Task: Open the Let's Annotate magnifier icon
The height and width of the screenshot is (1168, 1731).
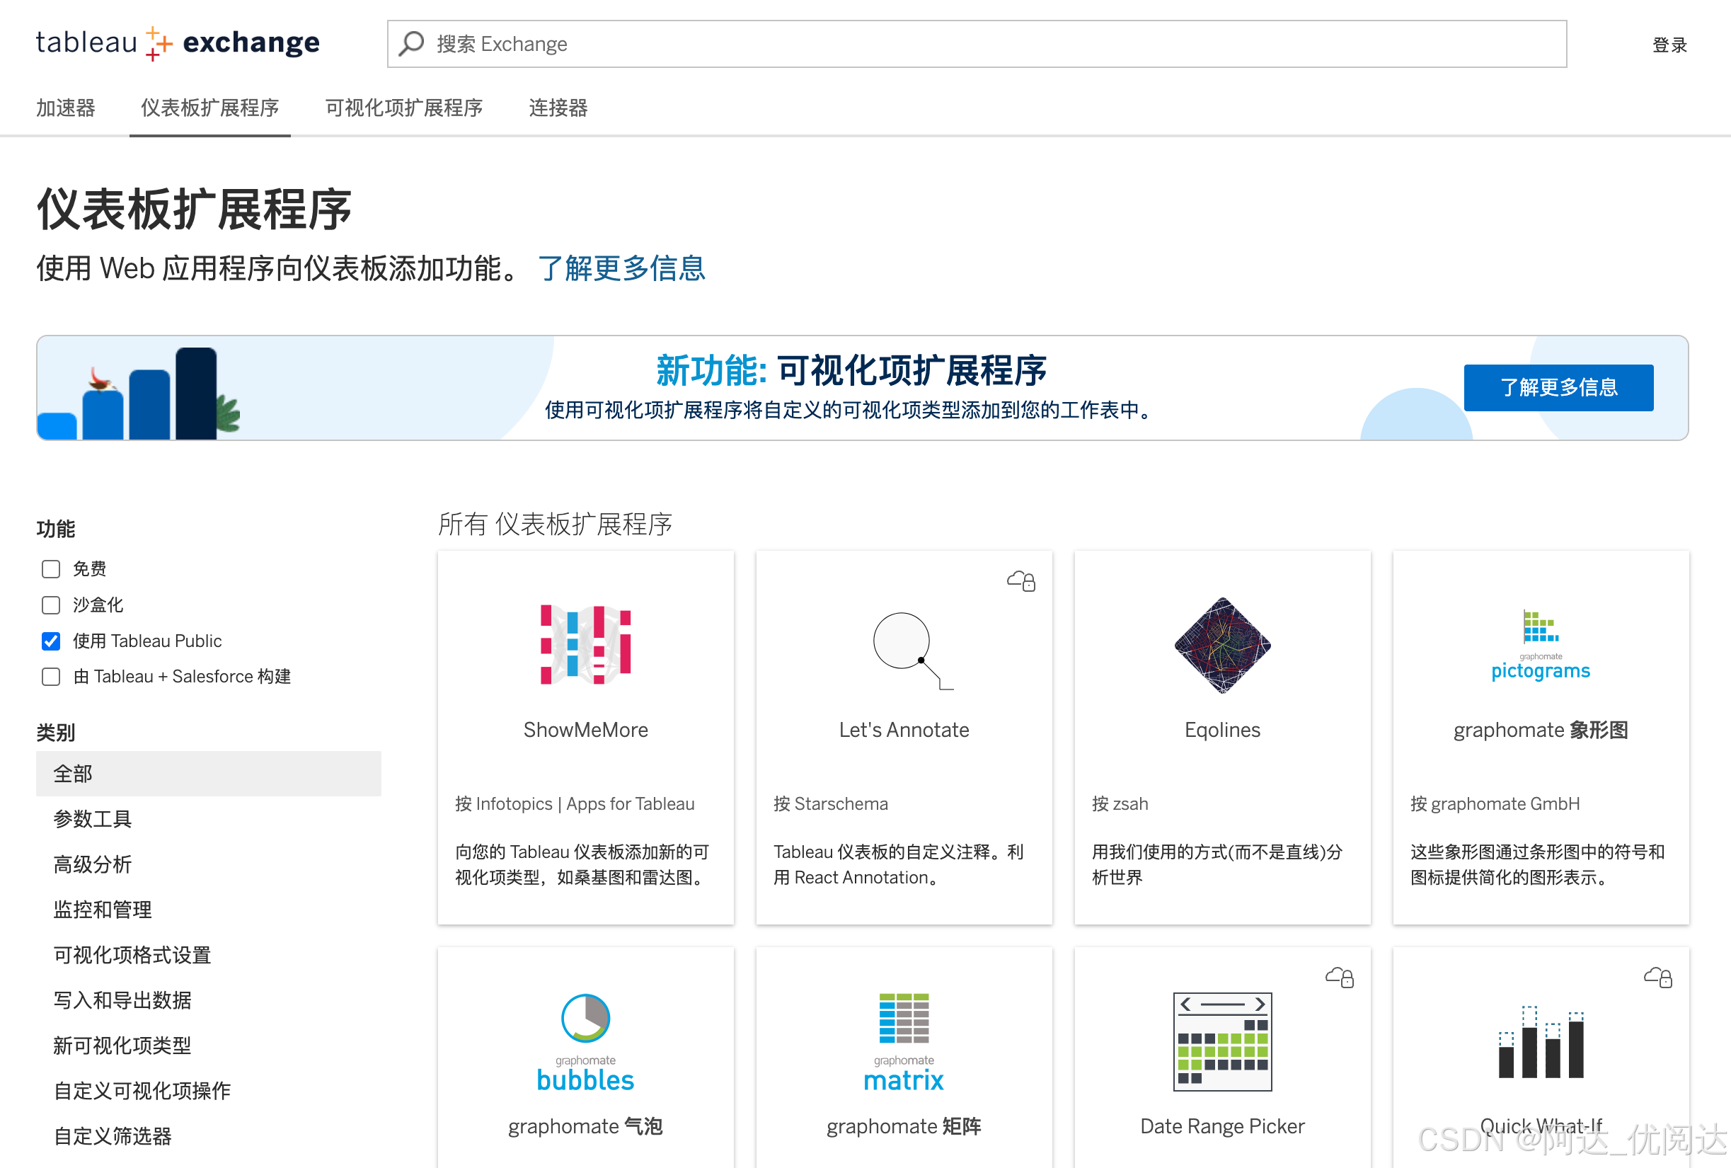Action: coord(912,651)
